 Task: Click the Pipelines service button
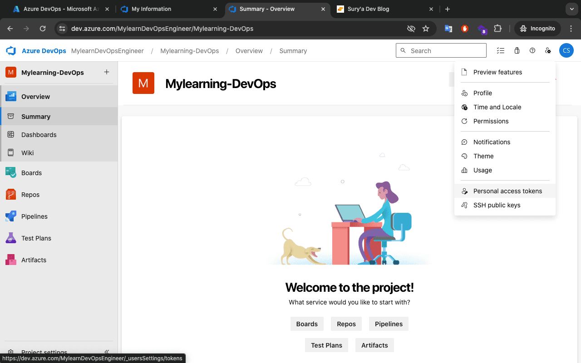click(389, 324)
